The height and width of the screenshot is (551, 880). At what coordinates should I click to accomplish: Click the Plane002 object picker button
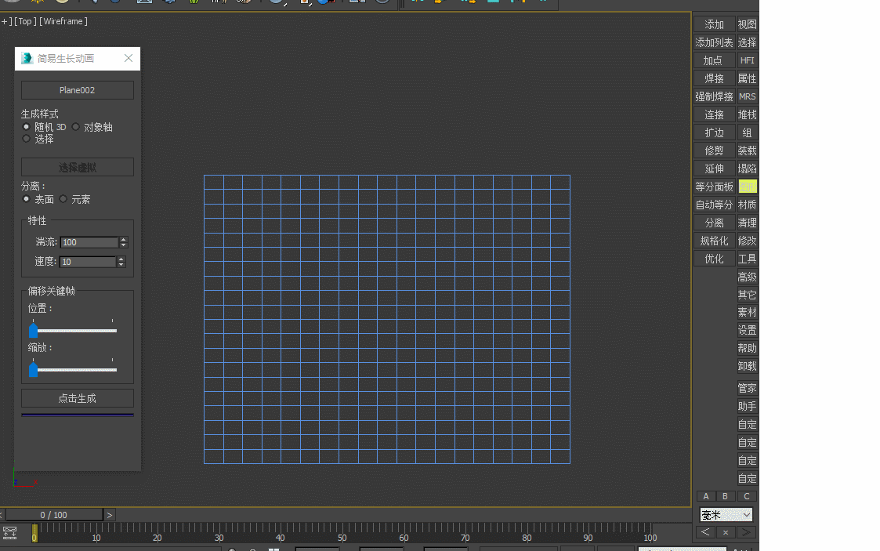78,90
